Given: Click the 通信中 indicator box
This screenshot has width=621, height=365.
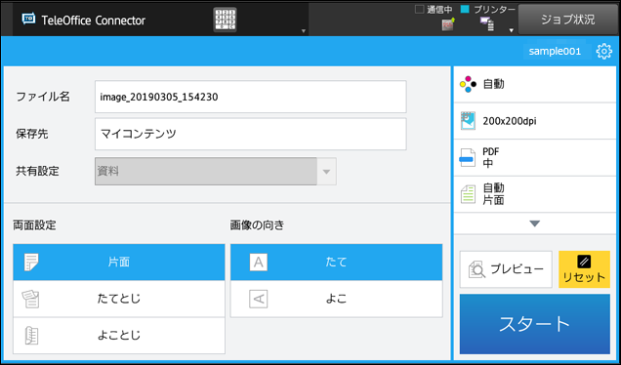Looking at the screenshot, I should click(x=419, y=9).
